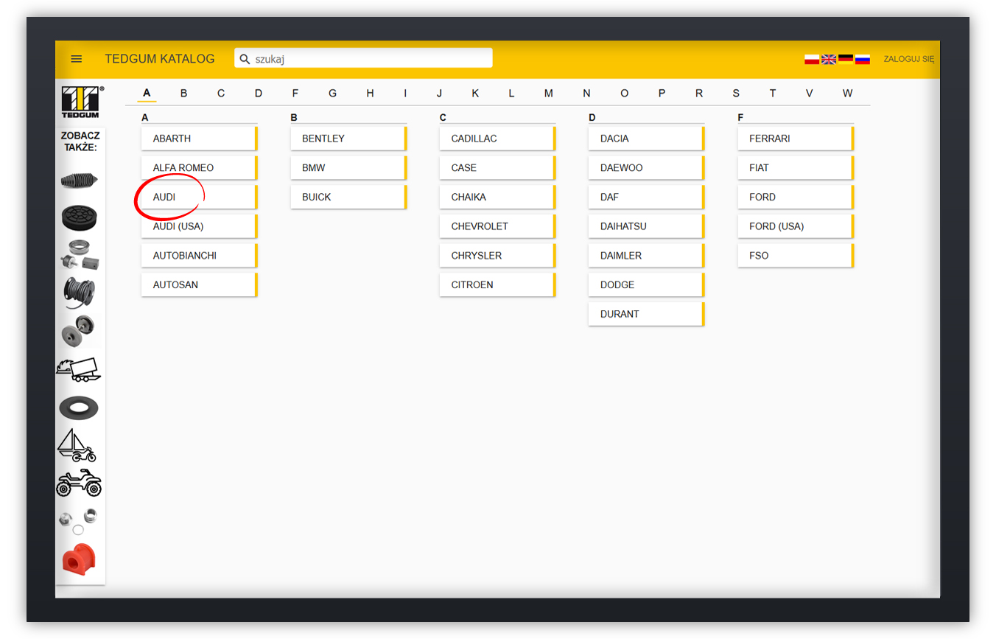996x639 pixels.
Task: Select letter tab P
Action: 662,93
